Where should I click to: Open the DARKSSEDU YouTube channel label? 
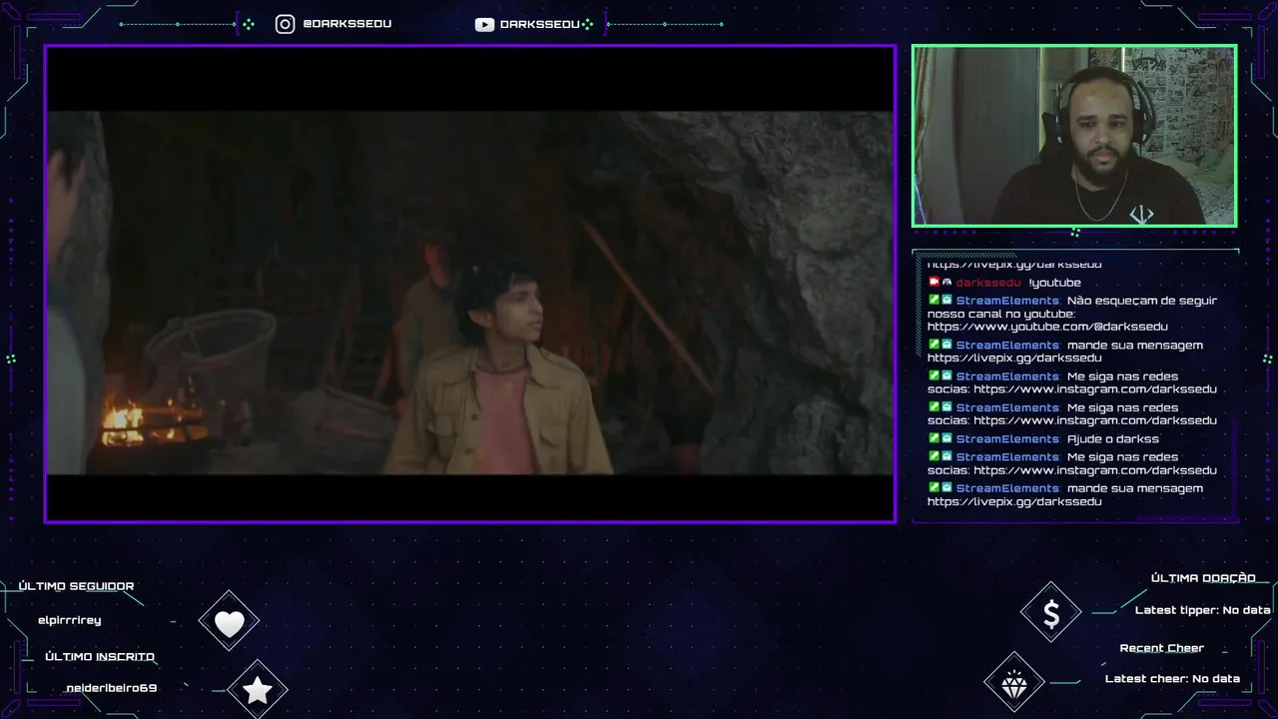point(540,24)
